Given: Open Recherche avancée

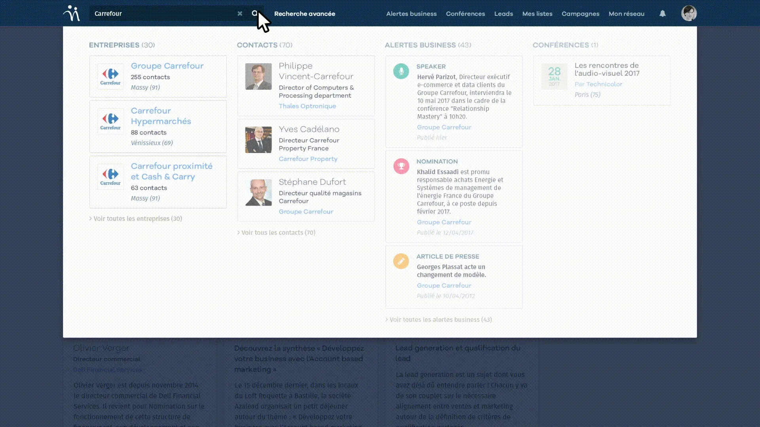Looking at the screenshot, I should click(304, 13).
